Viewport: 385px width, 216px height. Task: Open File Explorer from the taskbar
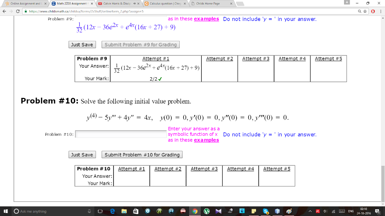[x=124, y=211]
